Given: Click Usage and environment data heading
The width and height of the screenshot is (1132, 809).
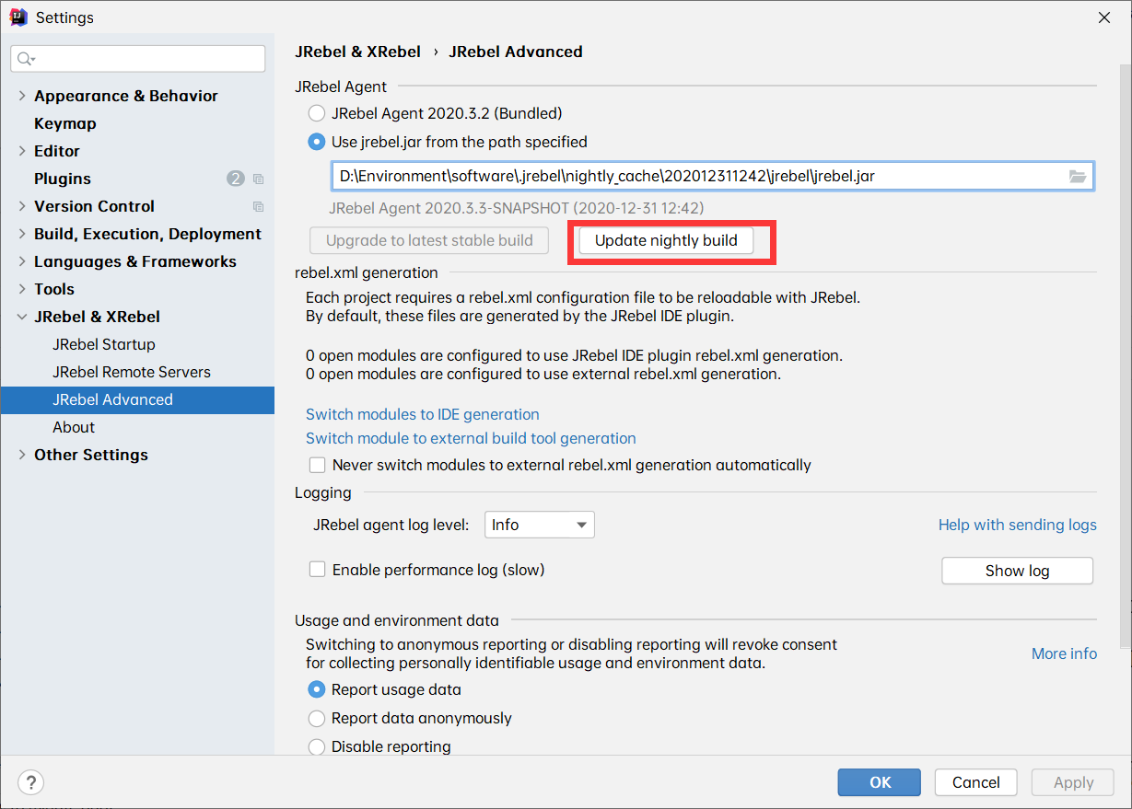Looking at the screenshot, I should (397, 620).
